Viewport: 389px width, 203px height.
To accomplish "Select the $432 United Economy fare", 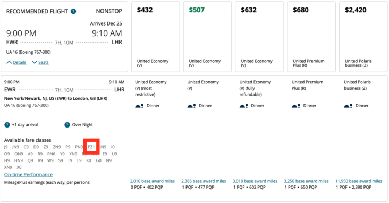I will [156, 37].
